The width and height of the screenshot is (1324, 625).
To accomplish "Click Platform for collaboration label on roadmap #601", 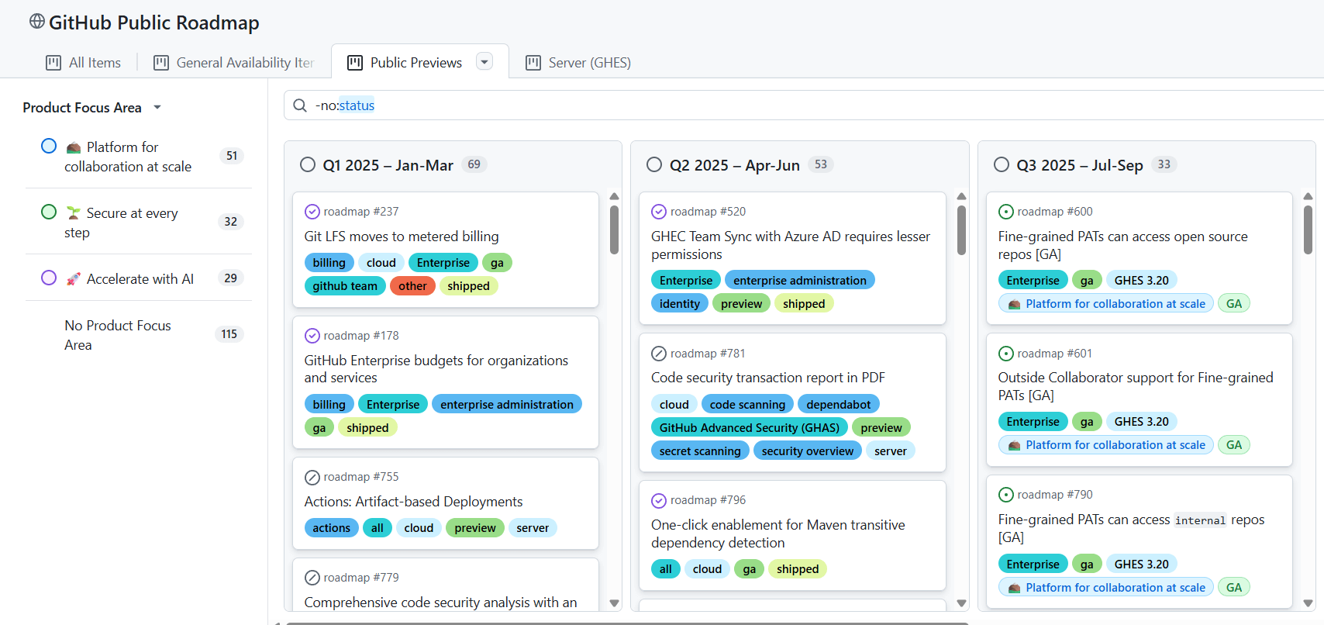I will tap(1106, 445).
